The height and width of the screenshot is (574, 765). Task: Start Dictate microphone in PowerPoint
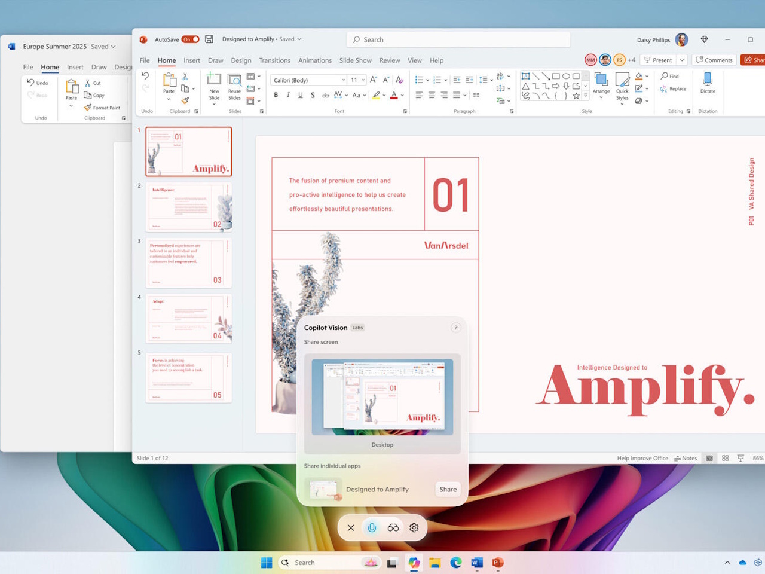coord(708,83)
